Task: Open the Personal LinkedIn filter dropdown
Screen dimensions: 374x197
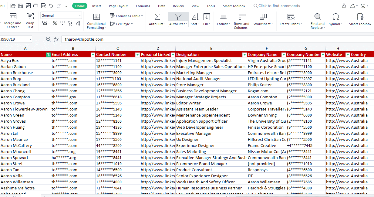Action: tap(173, 55)
